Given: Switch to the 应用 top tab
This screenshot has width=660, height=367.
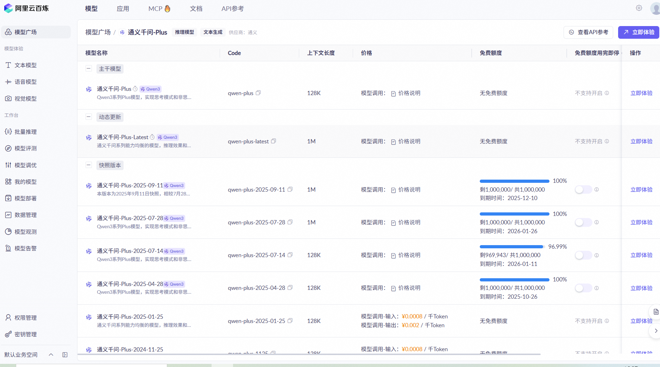Looking at the screenshot, I should 123,8.
